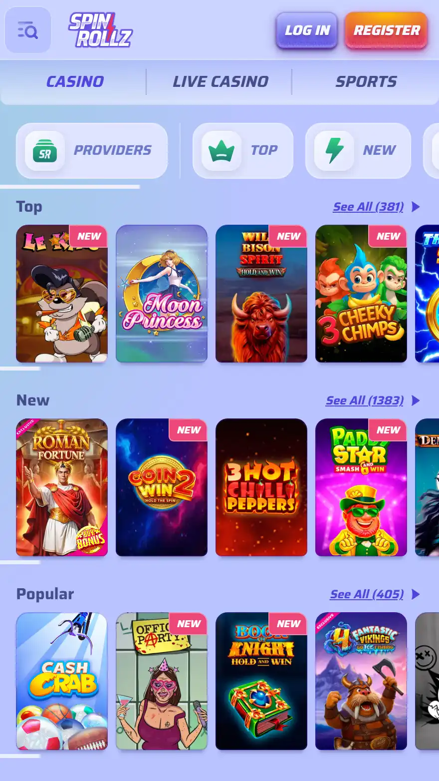Viewport: 439px width, 781px height.
Task: Select the Cash Crab game thumbnail
Action: click(x=62, y=681)
